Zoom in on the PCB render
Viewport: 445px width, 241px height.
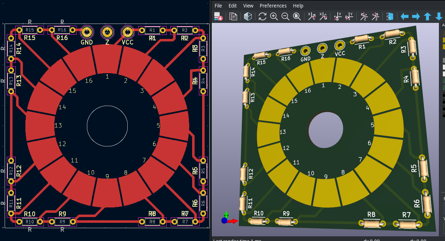[x=274, y=16]
